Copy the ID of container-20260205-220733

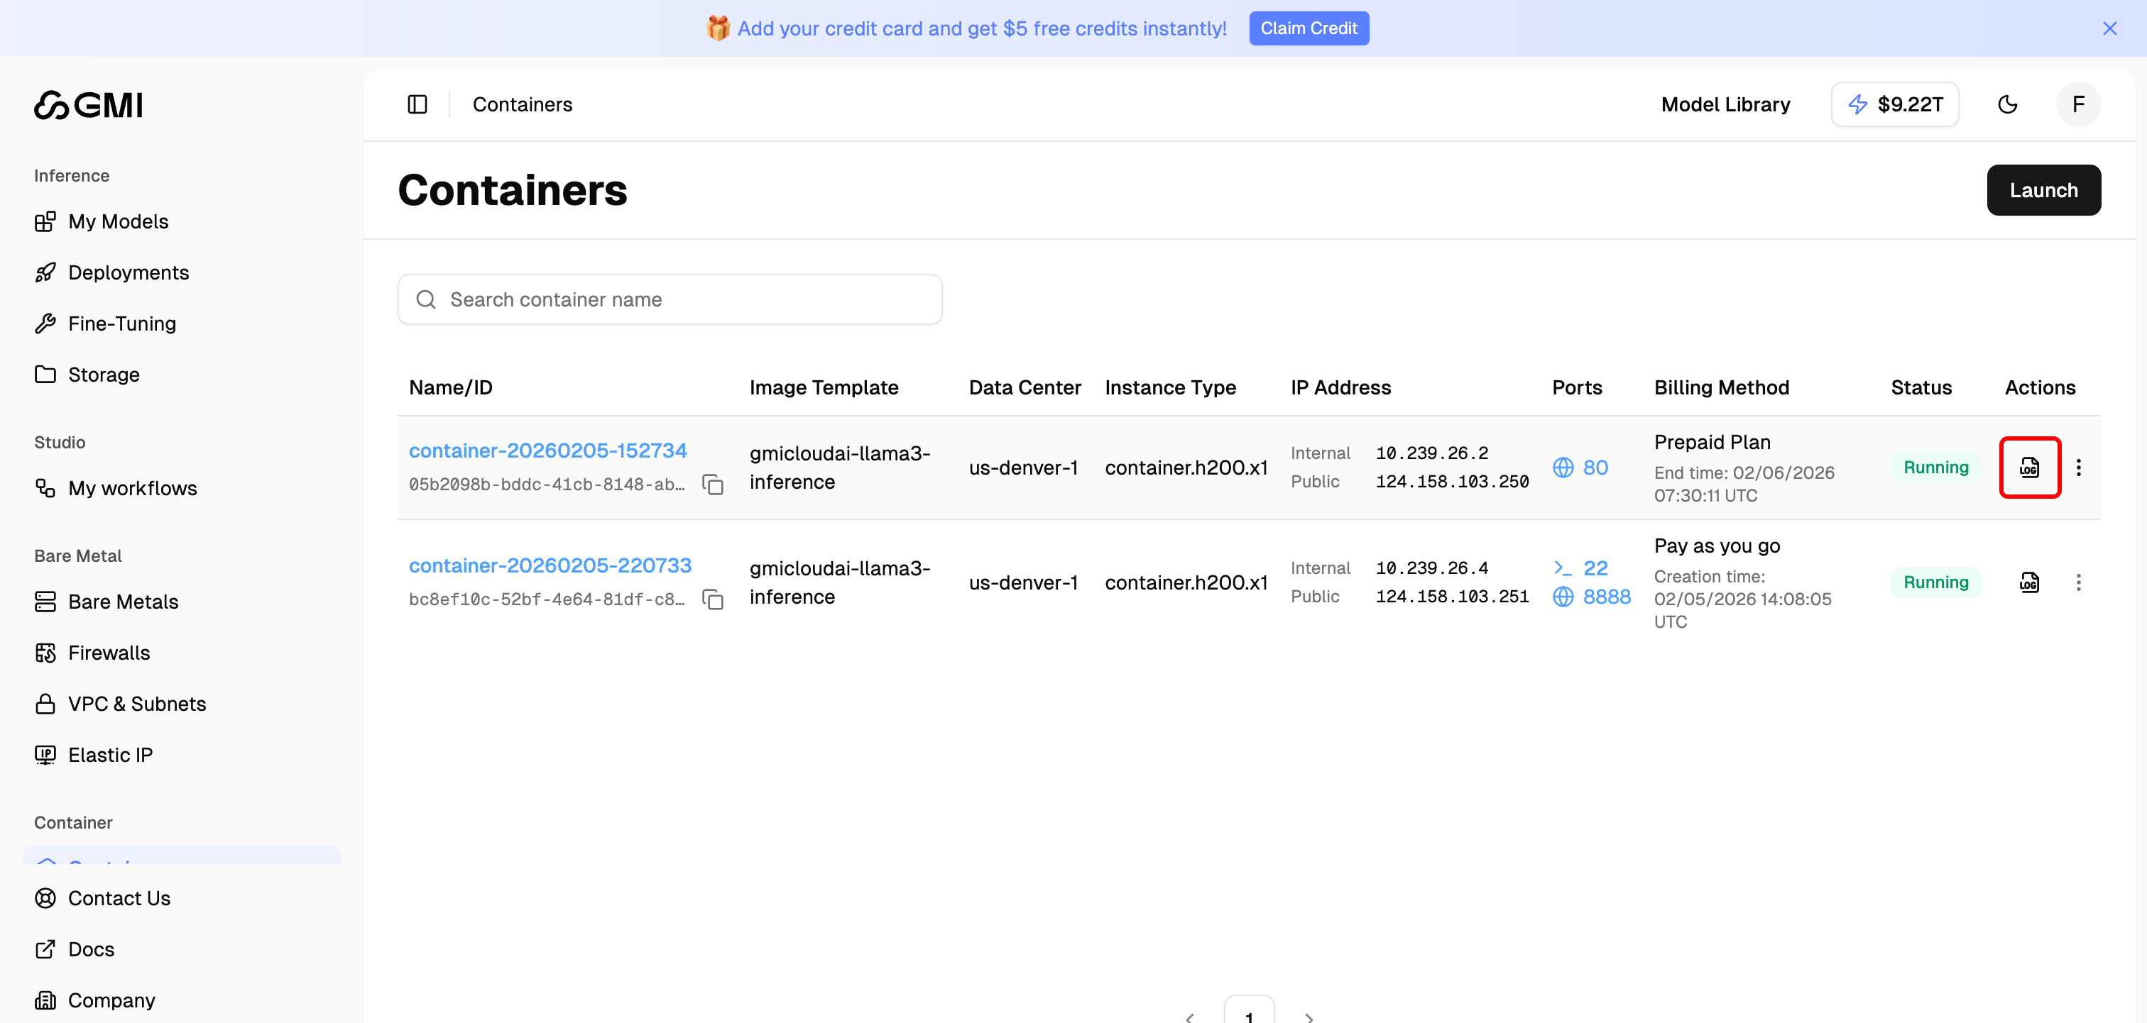[x=714, y=599]
